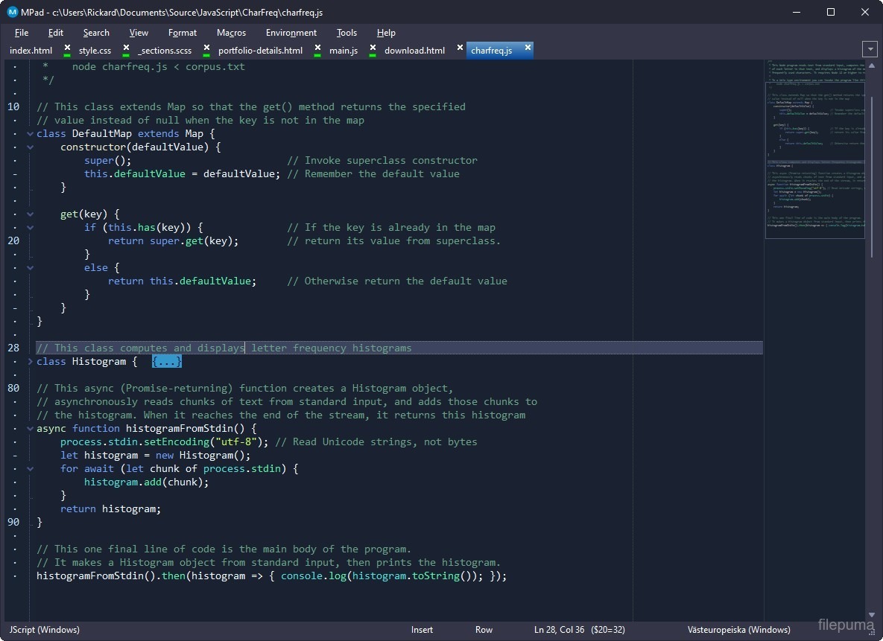Open the Macros menu
This screenshot has height=641, width=883.
click(231, 33)
